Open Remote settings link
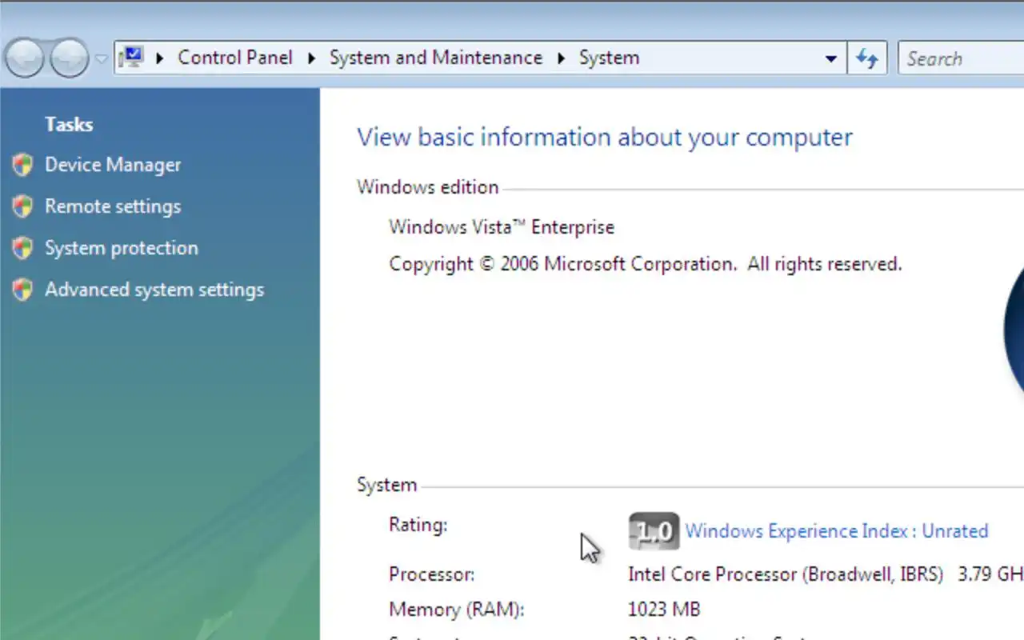The width and height of the screenshot is (1024, 640). point(113,206)
